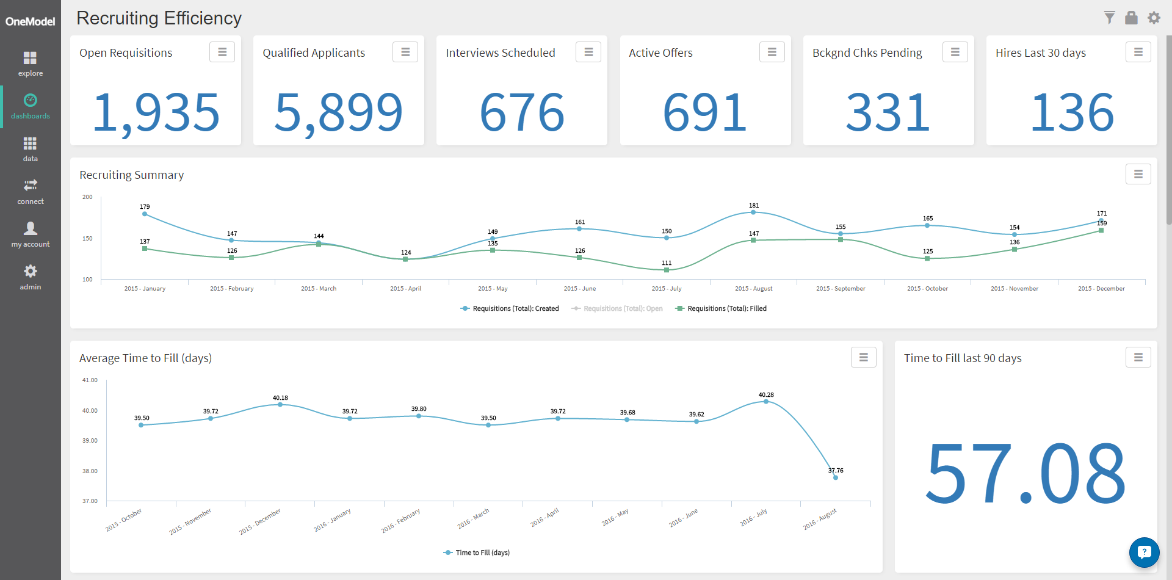
Task: Open the Open Requisitions tile menu
Action: (x=222, y=53)
